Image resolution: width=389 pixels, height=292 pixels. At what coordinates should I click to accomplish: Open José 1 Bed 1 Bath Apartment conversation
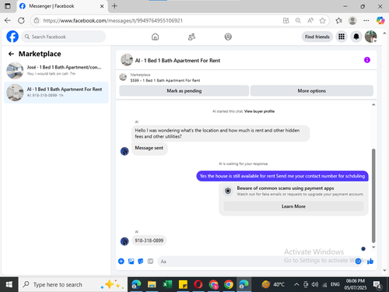56,70
